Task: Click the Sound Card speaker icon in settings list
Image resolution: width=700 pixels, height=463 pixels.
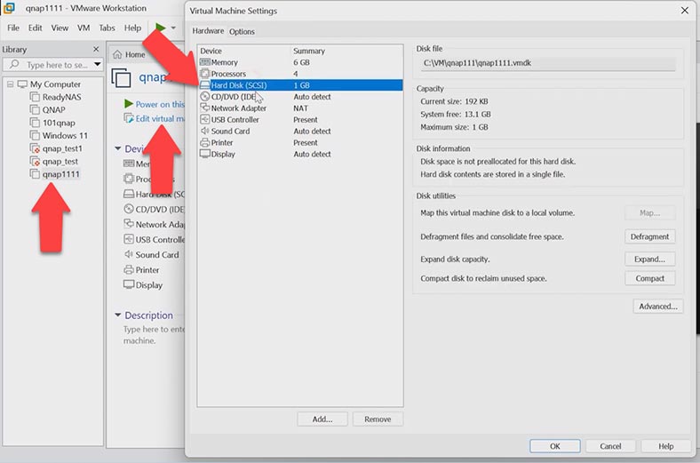Action: 205,131
